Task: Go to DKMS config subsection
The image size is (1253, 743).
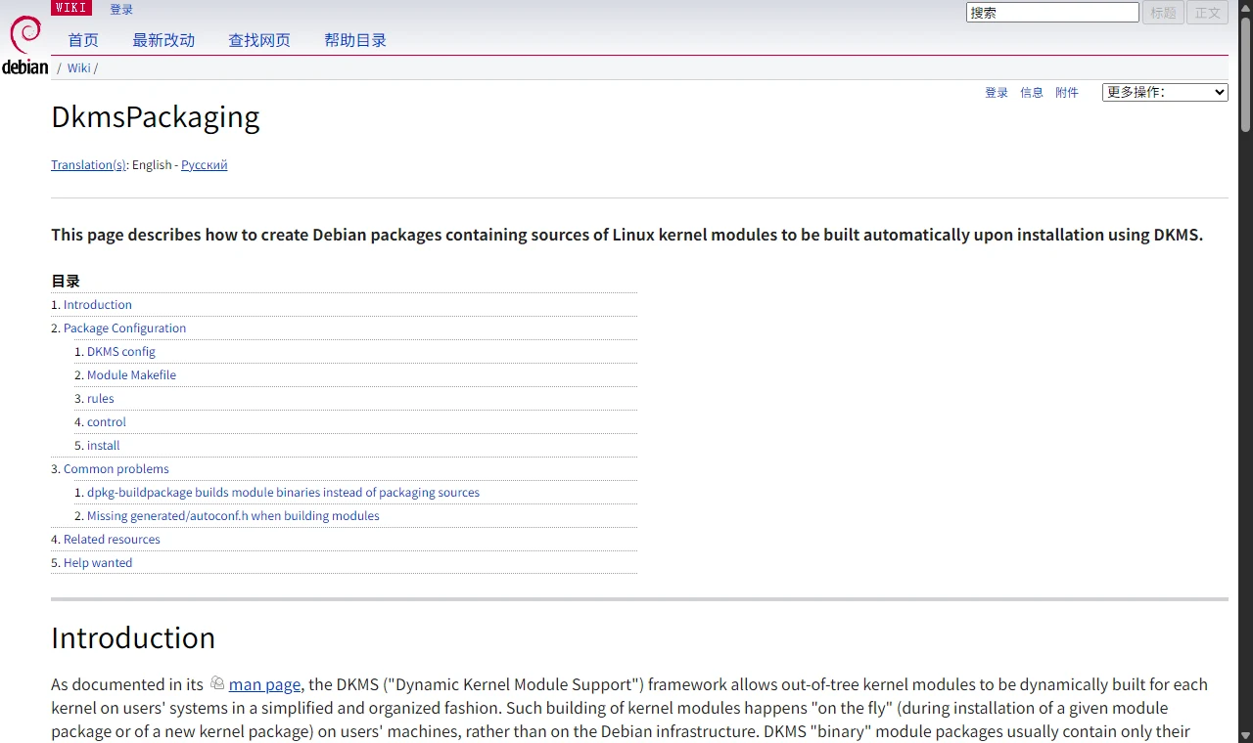Action: pyautogui.click(x=121, y=352)
